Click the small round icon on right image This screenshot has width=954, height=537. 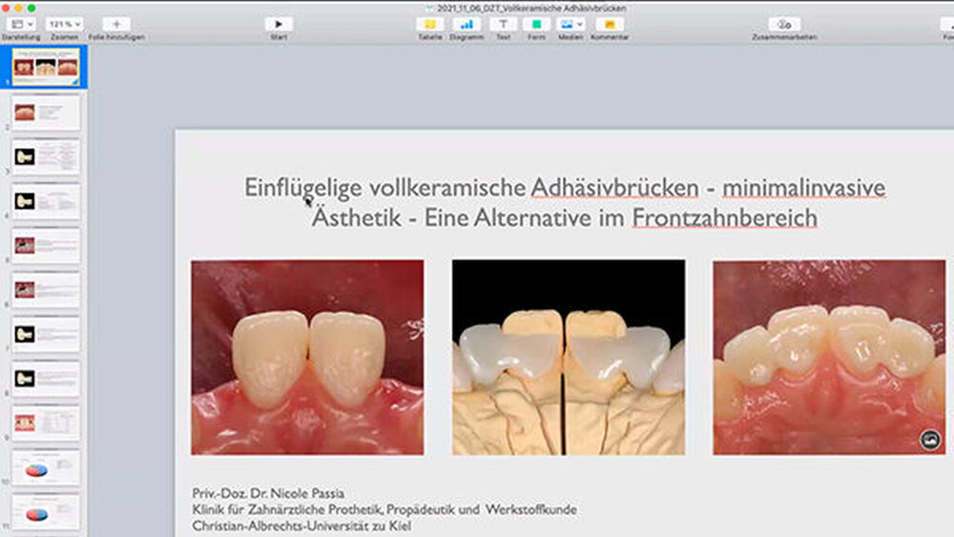pyautogui.click(x=930, y=439)
